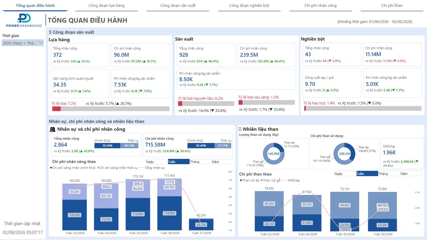Click the icon before Nhiên liệu than heading

tap(240, 129)
